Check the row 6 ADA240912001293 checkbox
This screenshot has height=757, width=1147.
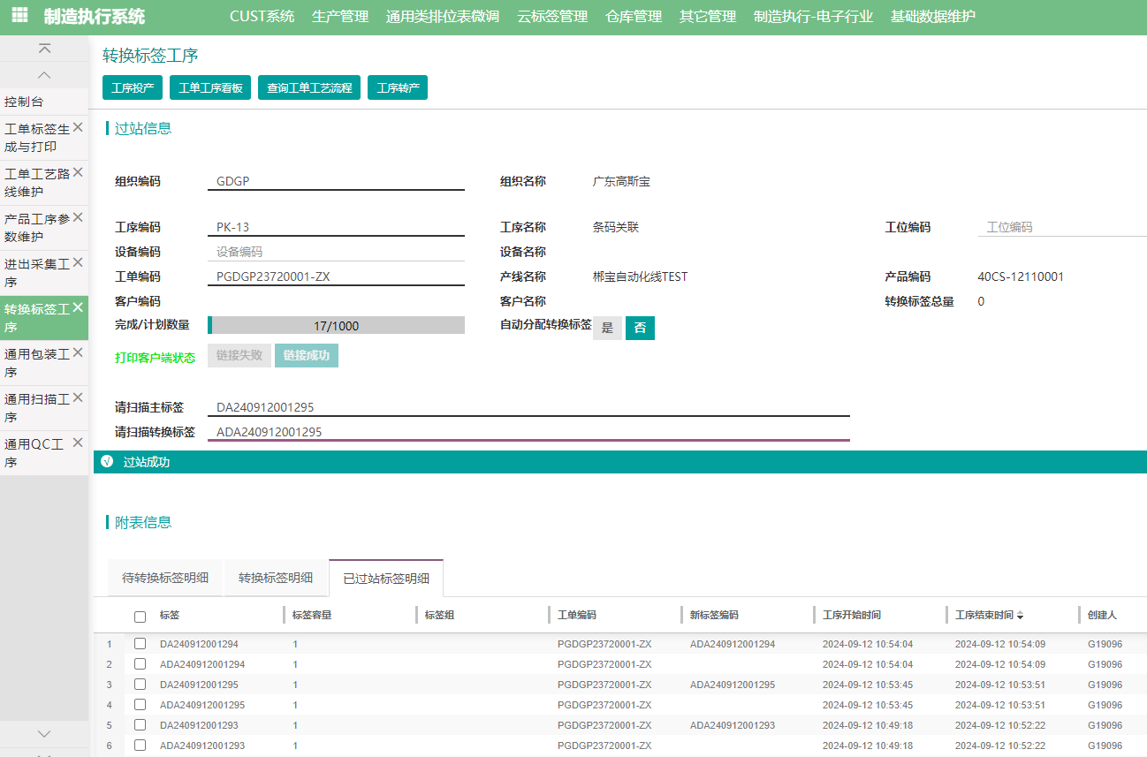[140, 746]
